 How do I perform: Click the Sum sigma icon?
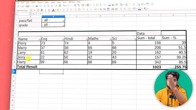click(36, 14)
